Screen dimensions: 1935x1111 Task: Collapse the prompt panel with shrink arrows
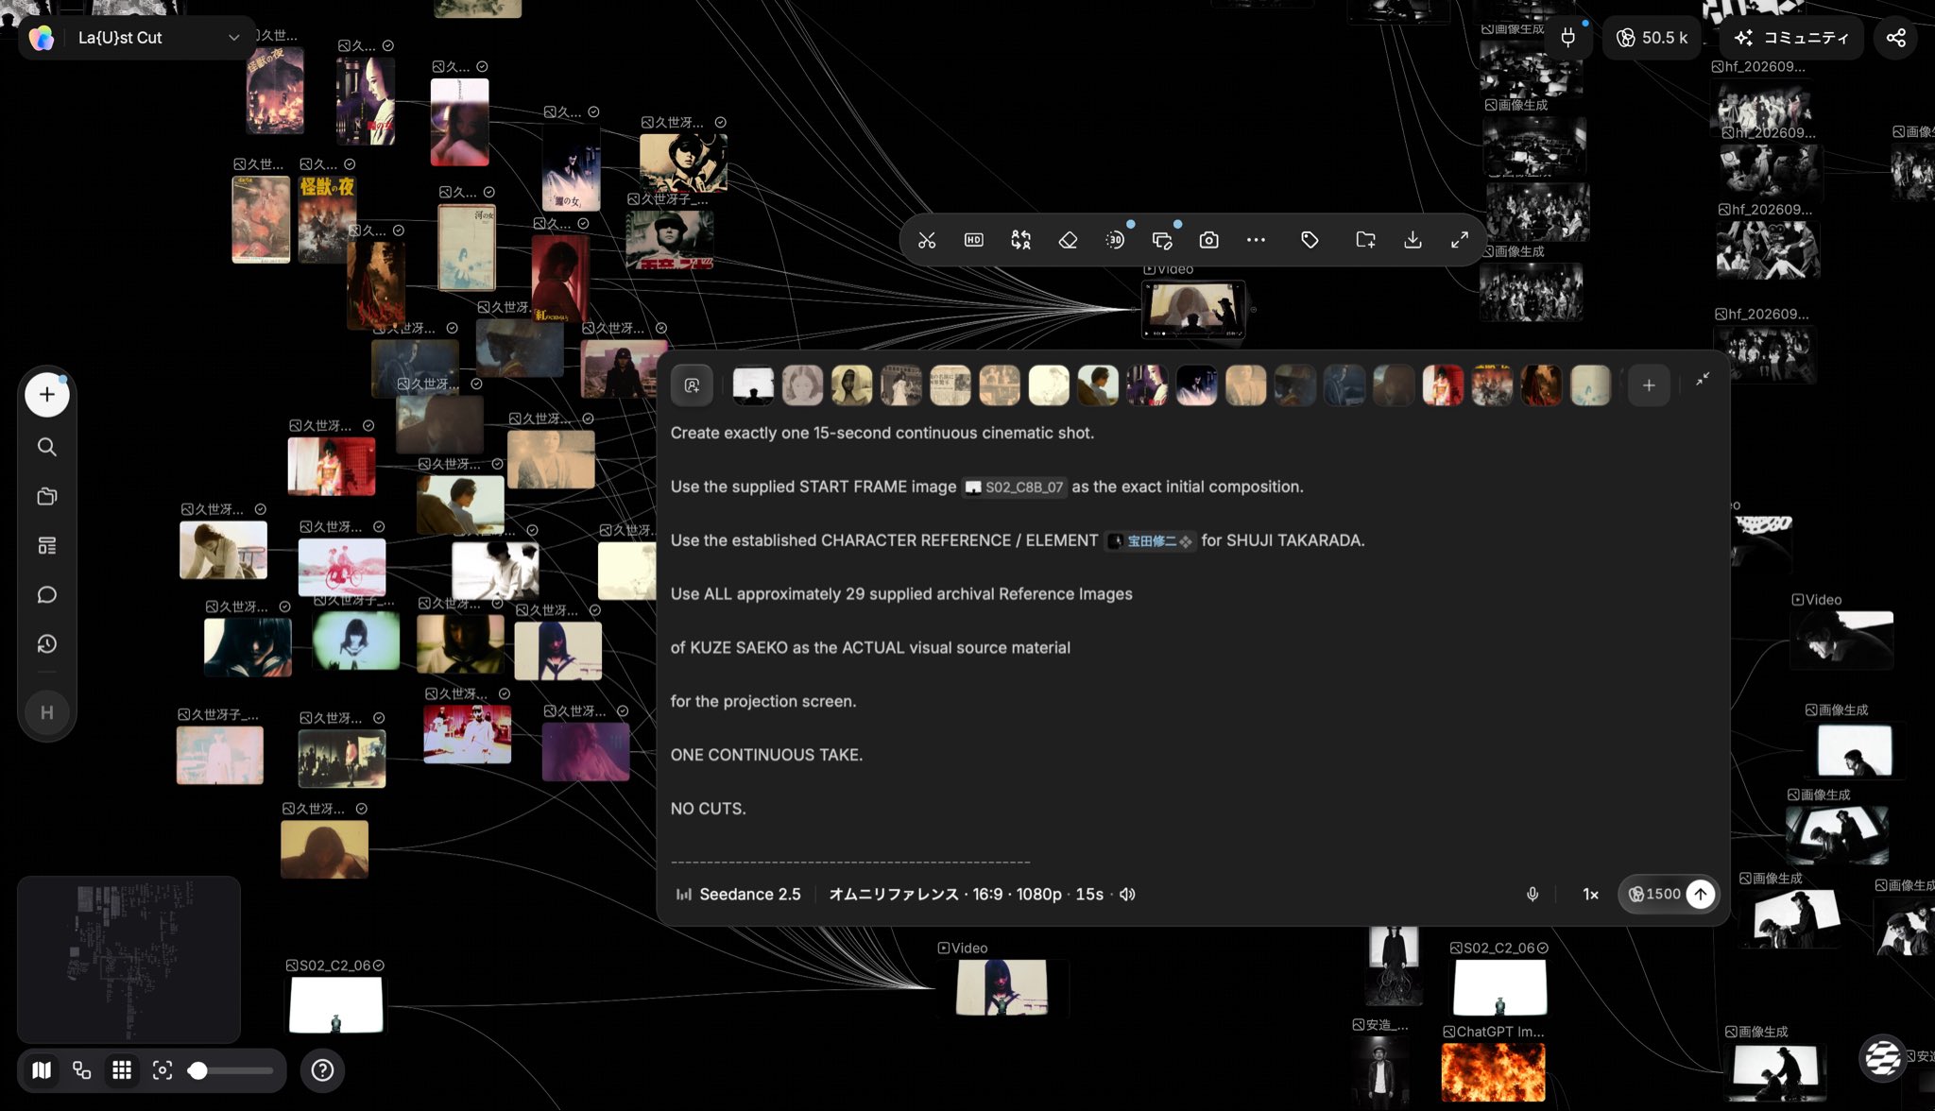(1703, 379)
